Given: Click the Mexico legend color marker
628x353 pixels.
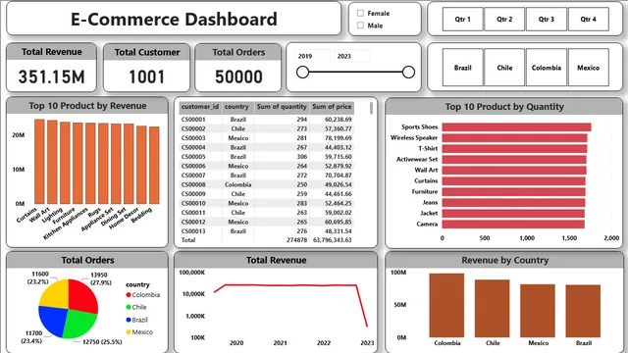Looking at the screenshot, I should point(129,332).
